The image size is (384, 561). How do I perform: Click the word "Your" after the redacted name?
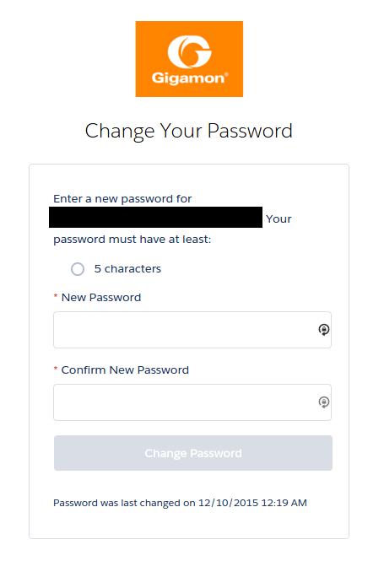click(279, 219)
